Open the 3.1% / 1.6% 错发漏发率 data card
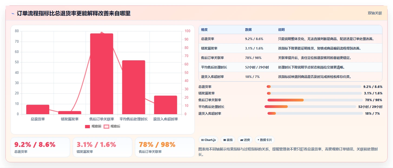Image resolution: width=393 pixels, height=168 pixels. (x=103, y=147)
